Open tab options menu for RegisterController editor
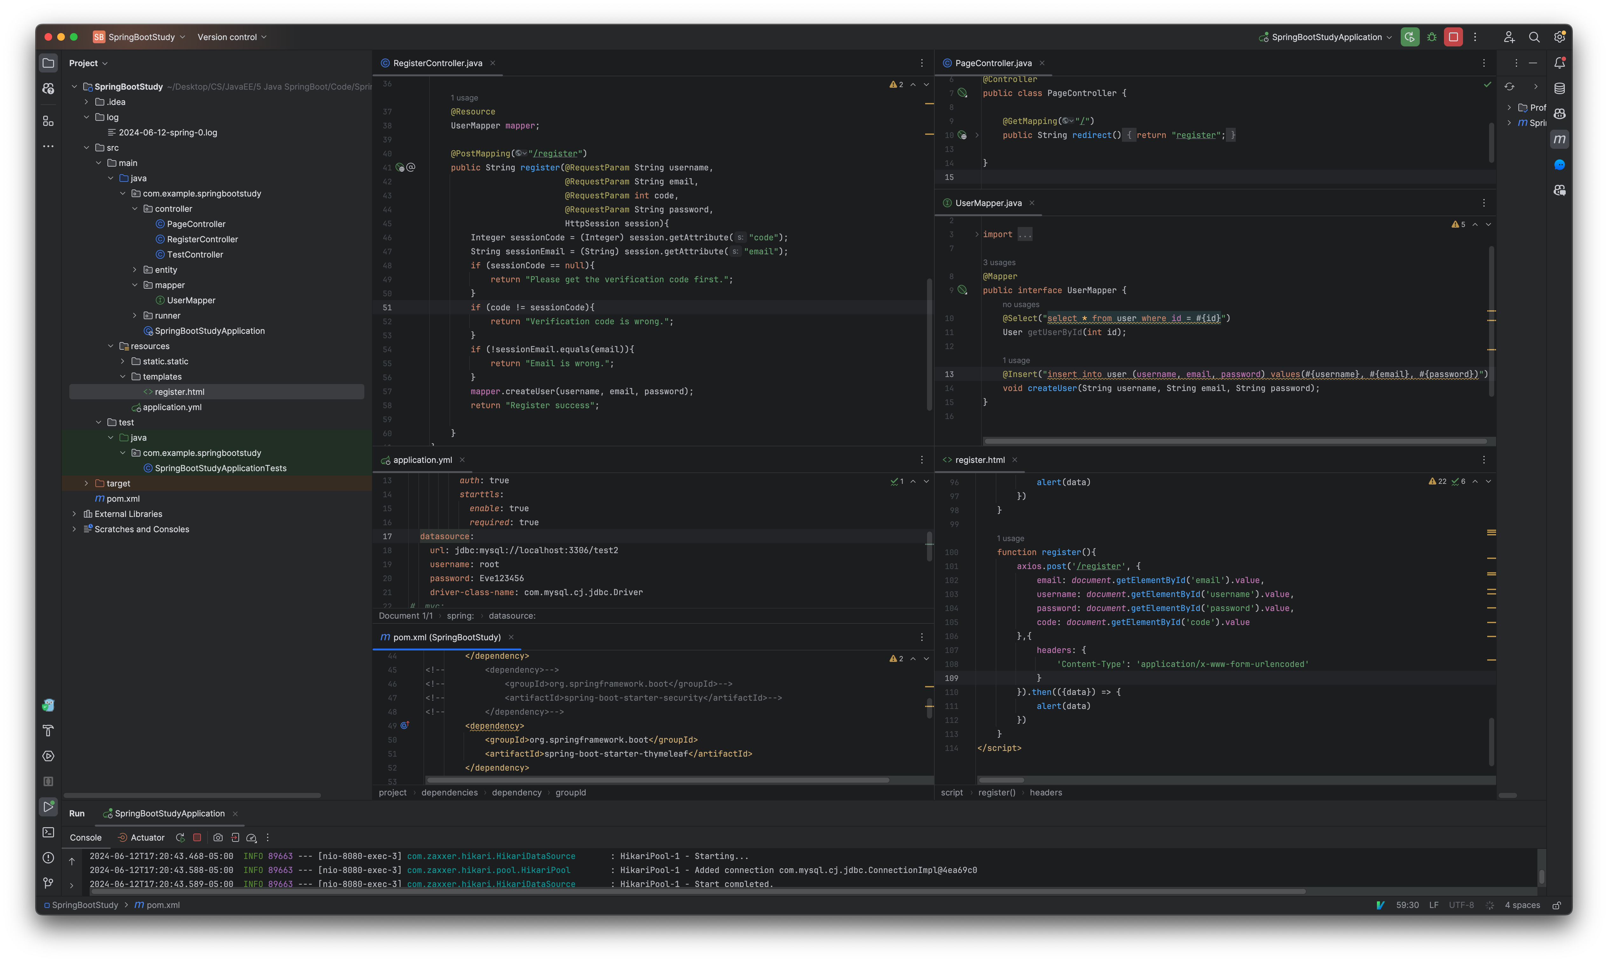The height and width of the screenshot is (962, 1608). (x=922, y=63)
